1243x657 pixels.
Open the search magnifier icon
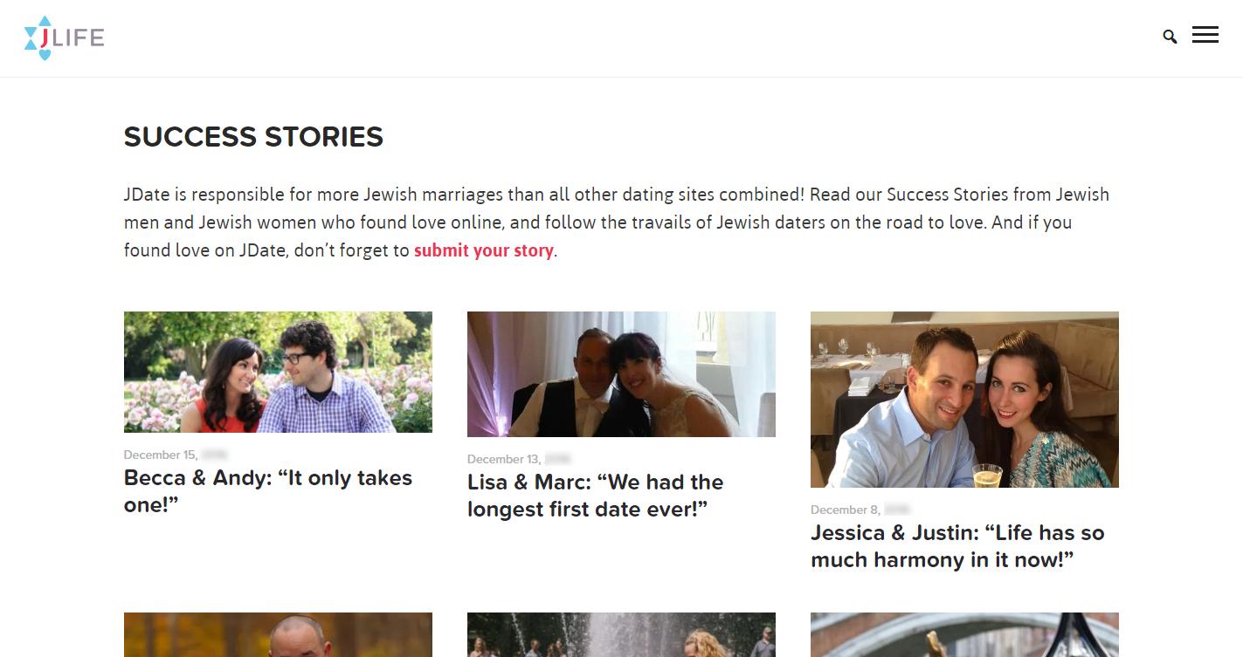pyautogui.click(x=1170, y=37)
